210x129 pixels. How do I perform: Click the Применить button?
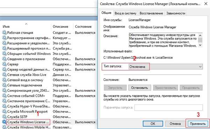tap(197, 124)
